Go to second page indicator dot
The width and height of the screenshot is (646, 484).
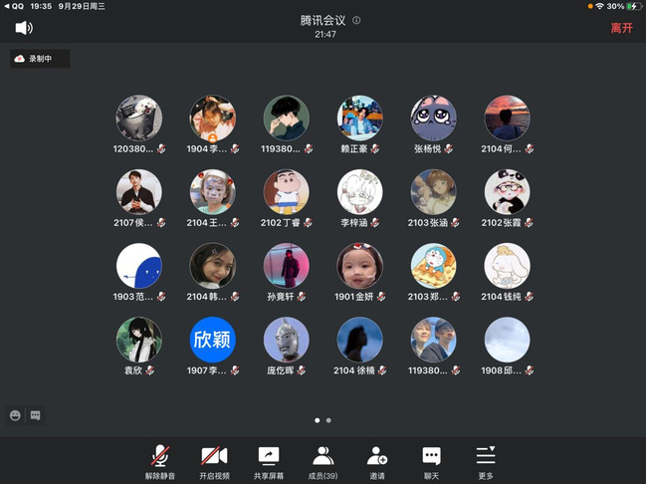328,420
